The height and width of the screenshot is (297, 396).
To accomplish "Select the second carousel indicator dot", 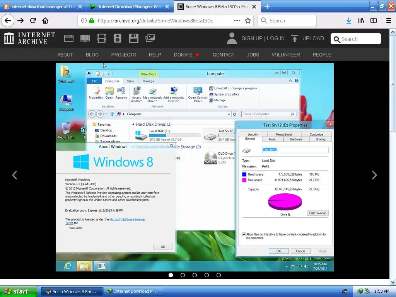I will [183, 275].
